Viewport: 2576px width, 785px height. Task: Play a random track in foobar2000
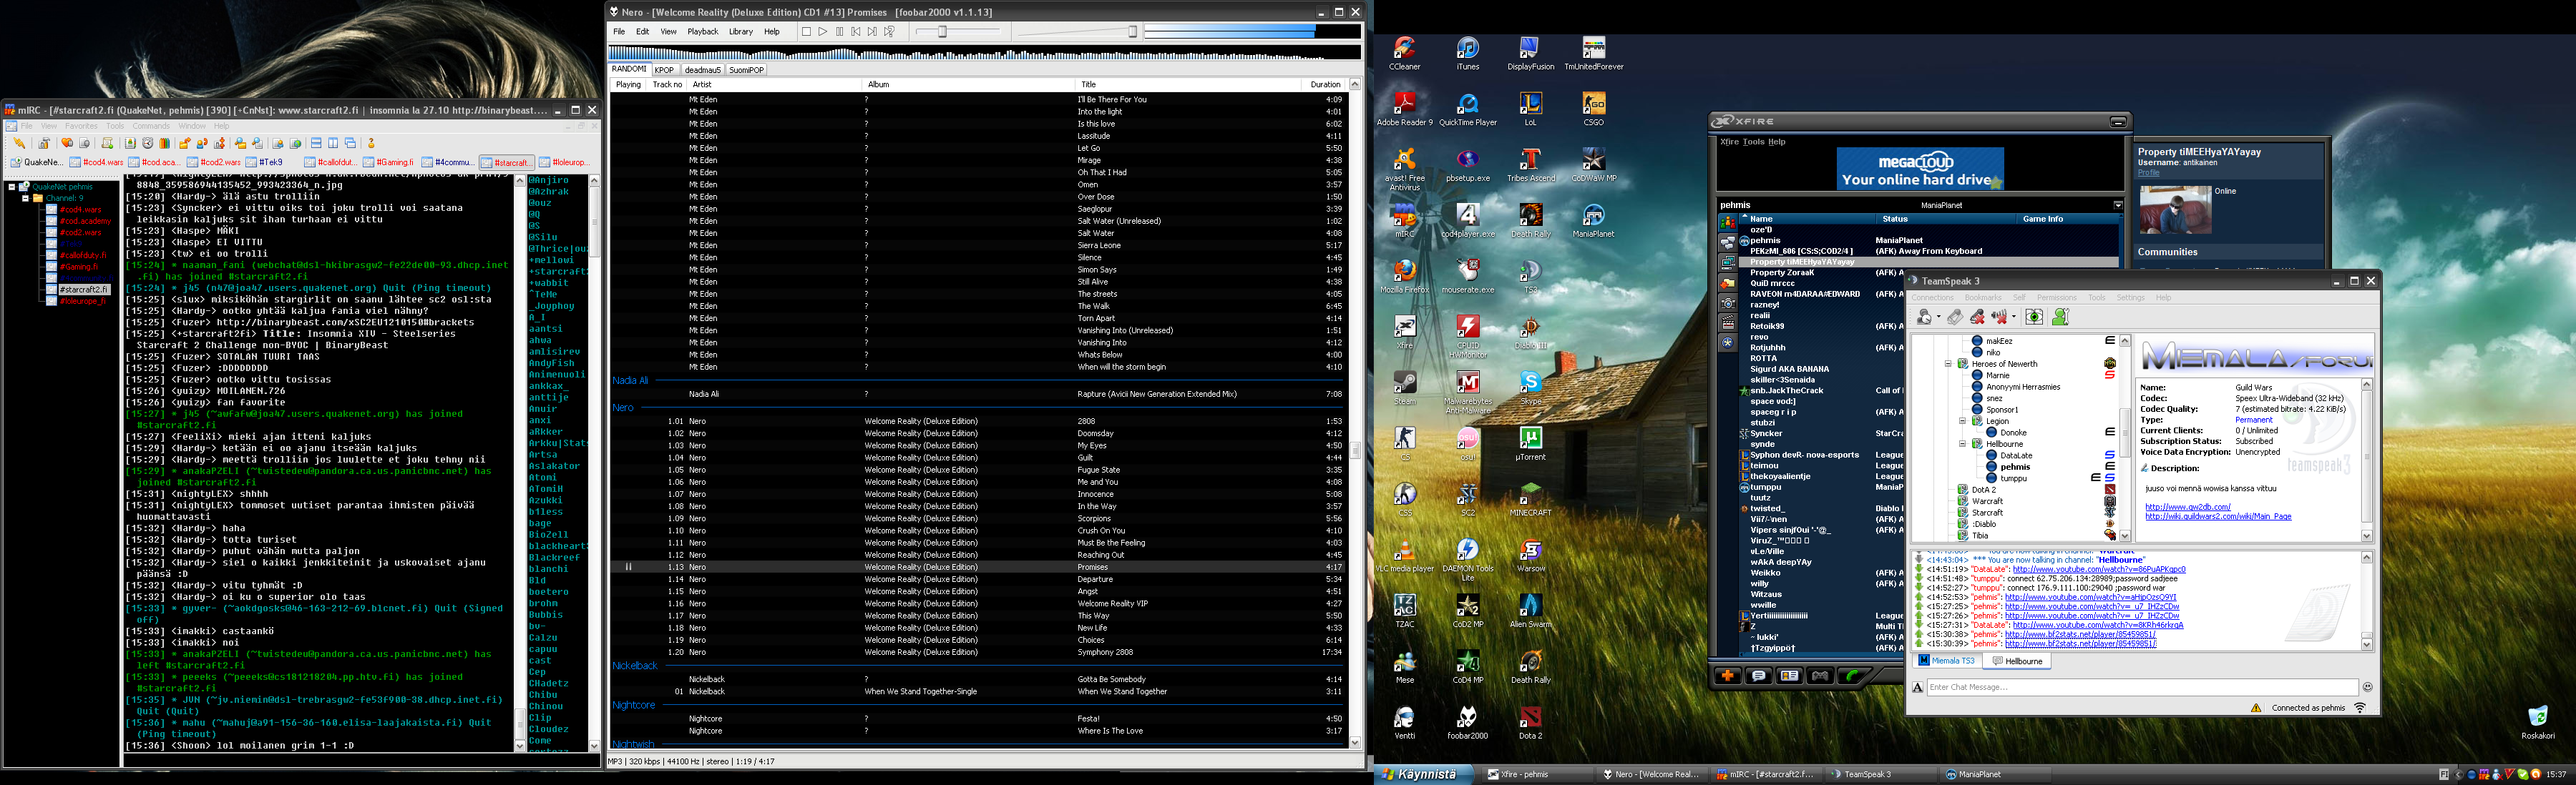[889, 32]
